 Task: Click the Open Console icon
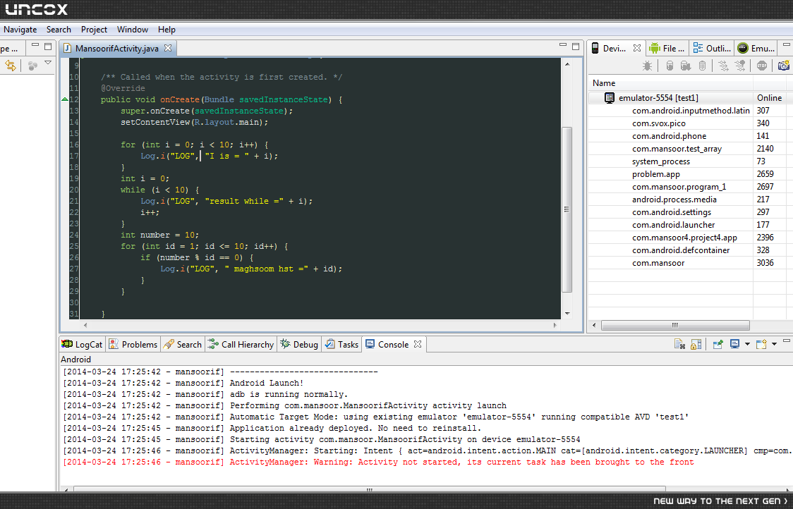pyautogui.click(x=761, y=344)
